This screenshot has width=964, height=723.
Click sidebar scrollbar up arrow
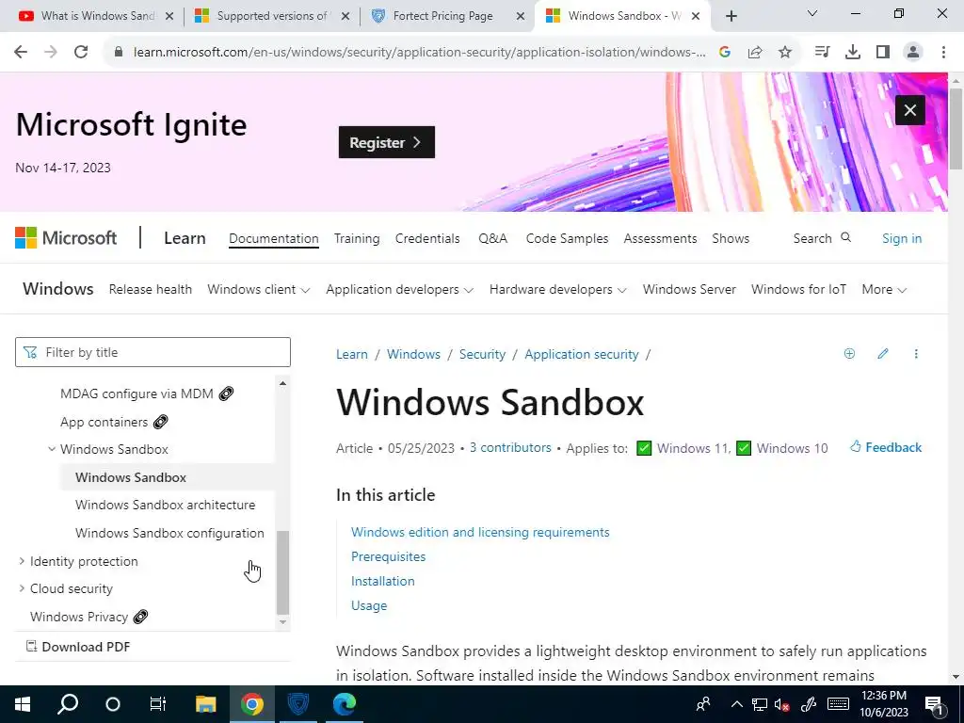pyautogui.click(x=282, y=384)
